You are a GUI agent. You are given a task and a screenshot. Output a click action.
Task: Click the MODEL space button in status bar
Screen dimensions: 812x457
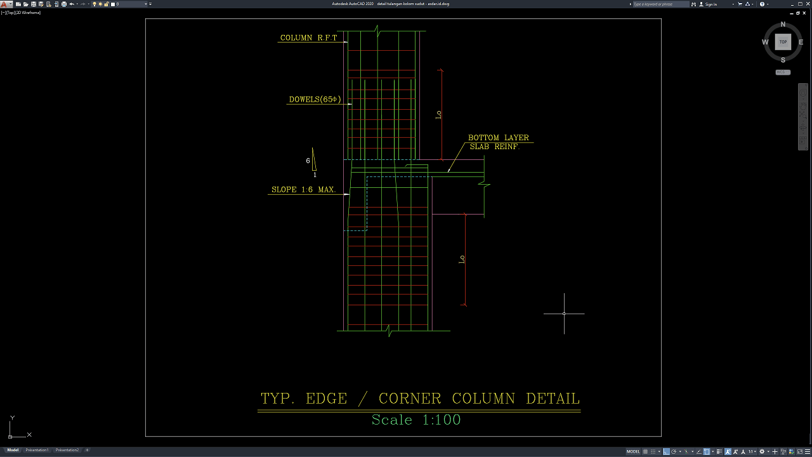(633, 452)
